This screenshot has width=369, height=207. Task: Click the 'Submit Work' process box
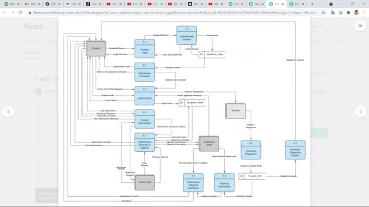tap(144, 96)
